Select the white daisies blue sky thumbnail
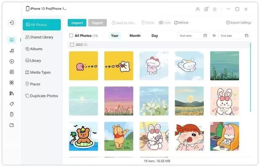 (x=154, y=101)
